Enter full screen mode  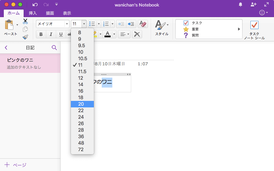(266, 4)
